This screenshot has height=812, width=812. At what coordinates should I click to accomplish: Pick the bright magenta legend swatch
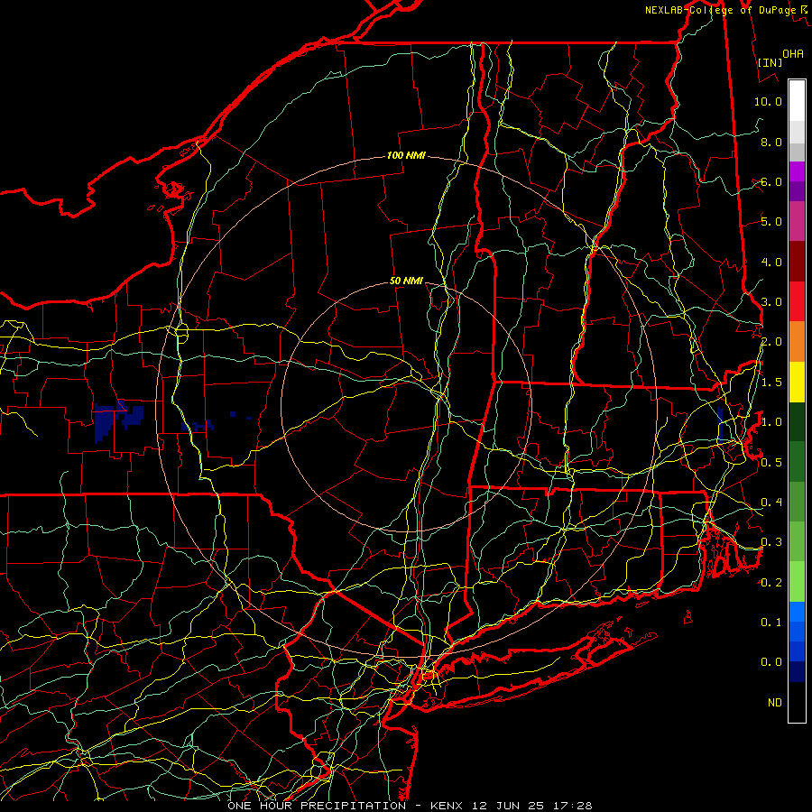tap(797, 171)
